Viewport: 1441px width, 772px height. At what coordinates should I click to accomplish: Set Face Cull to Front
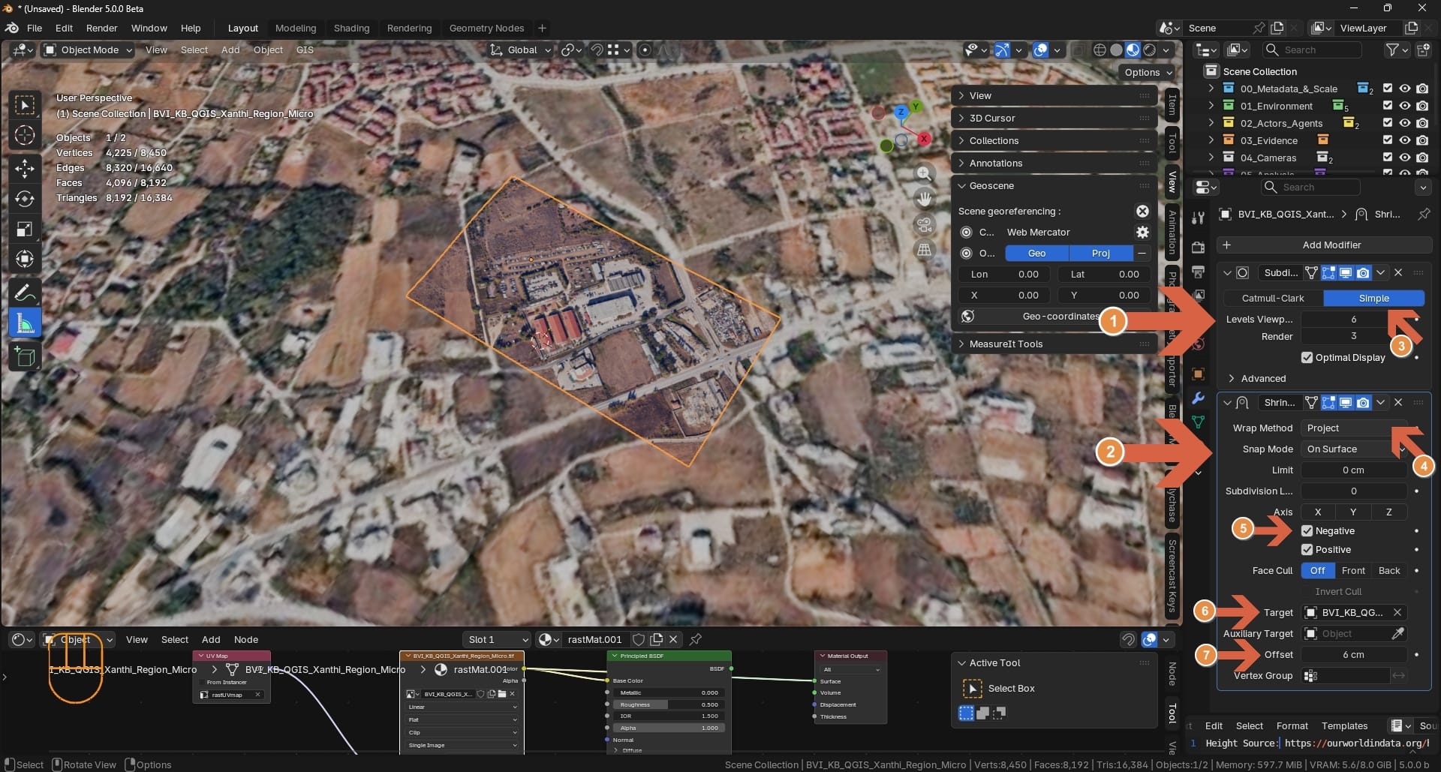1353,571
